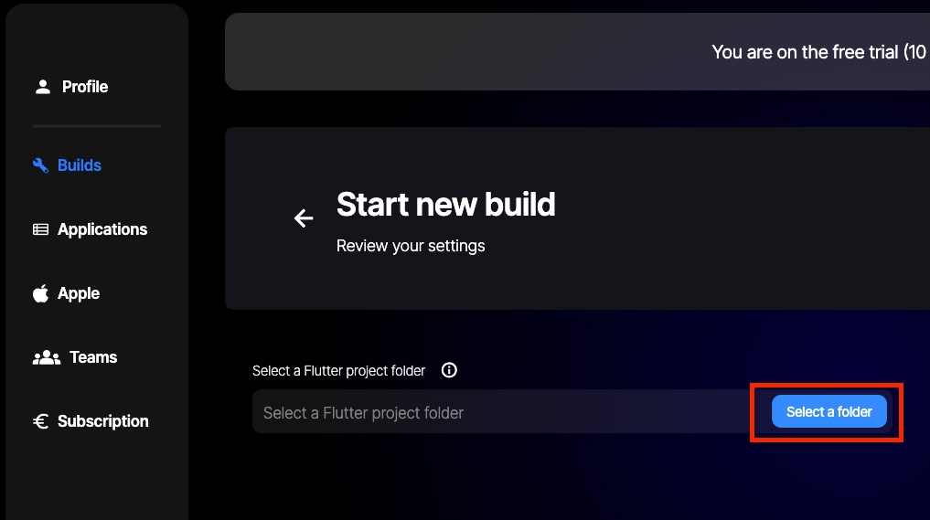Screen dimensions: 930x520
Task: Click the Applications list icon in sidebar
Action: click(41, 229)
